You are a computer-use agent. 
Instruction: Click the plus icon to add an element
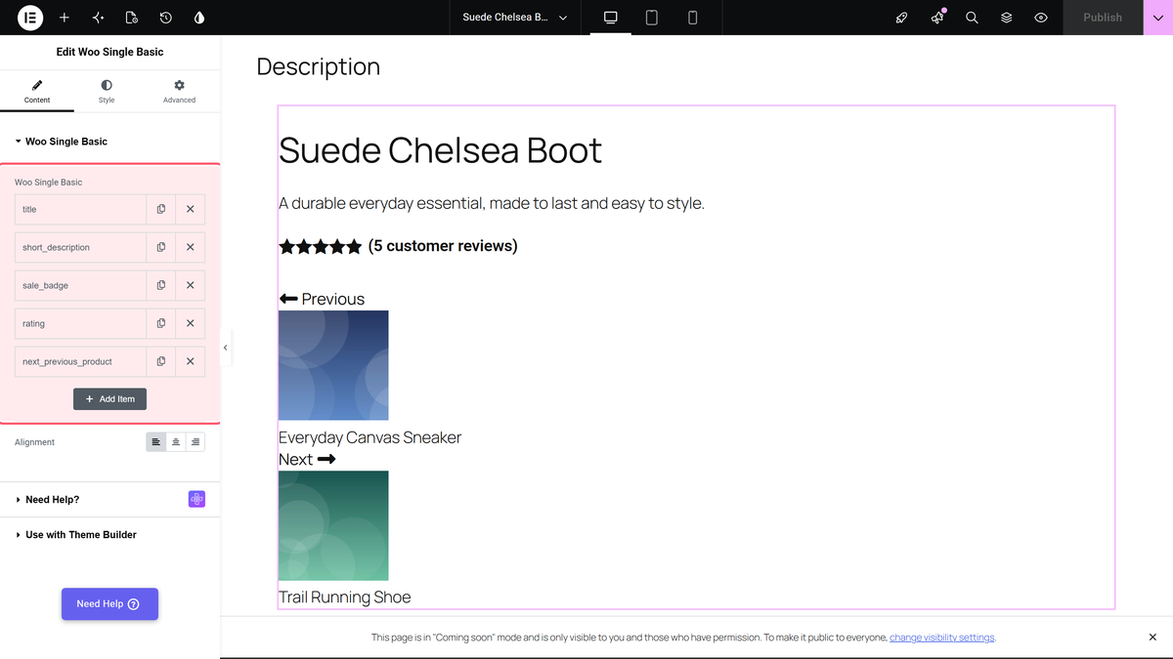pyautogui.click(x=65, y=18)
